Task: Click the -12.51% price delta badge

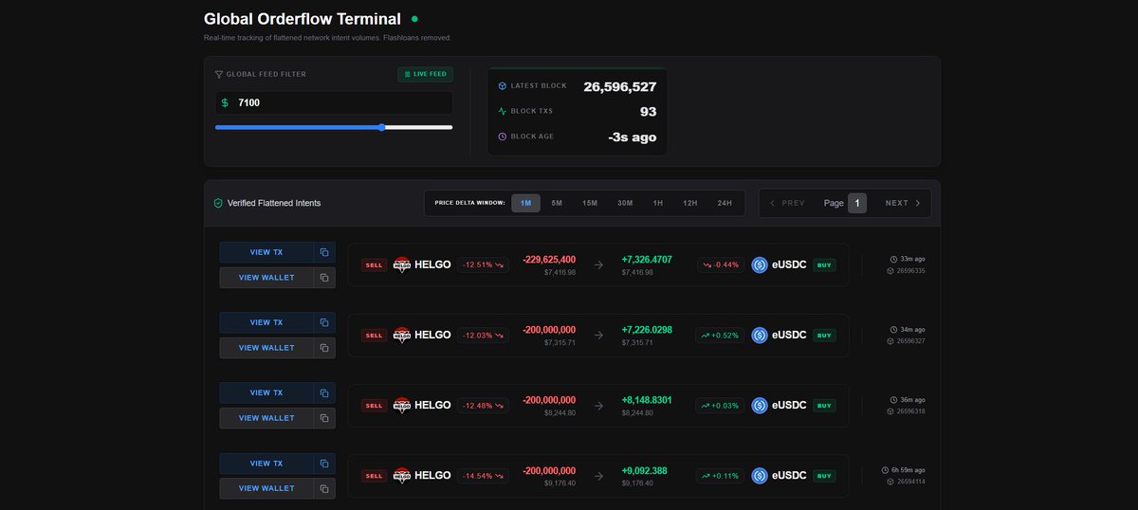Action: pyautogui.click(x=483, y=264)
